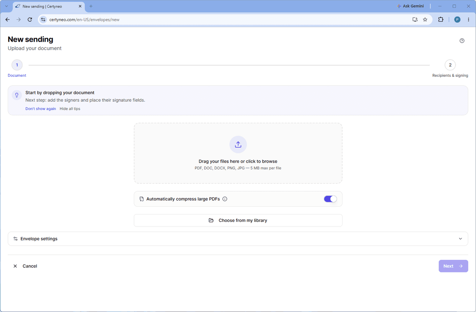Click Ask Gemini in the title bar
This screenshot has height=312, width=476.
pyautogui.click(x=410, y=6)
